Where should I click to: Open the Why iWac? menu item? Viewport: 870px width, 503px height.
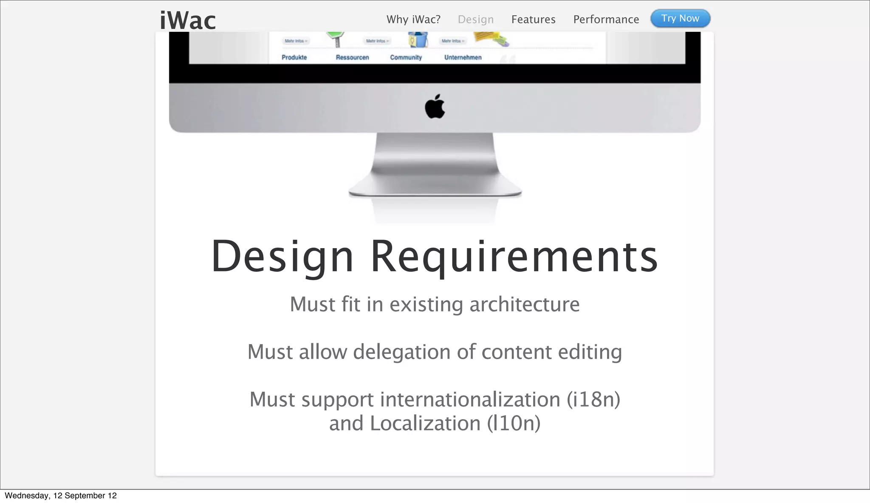click(x=413, y=20)
